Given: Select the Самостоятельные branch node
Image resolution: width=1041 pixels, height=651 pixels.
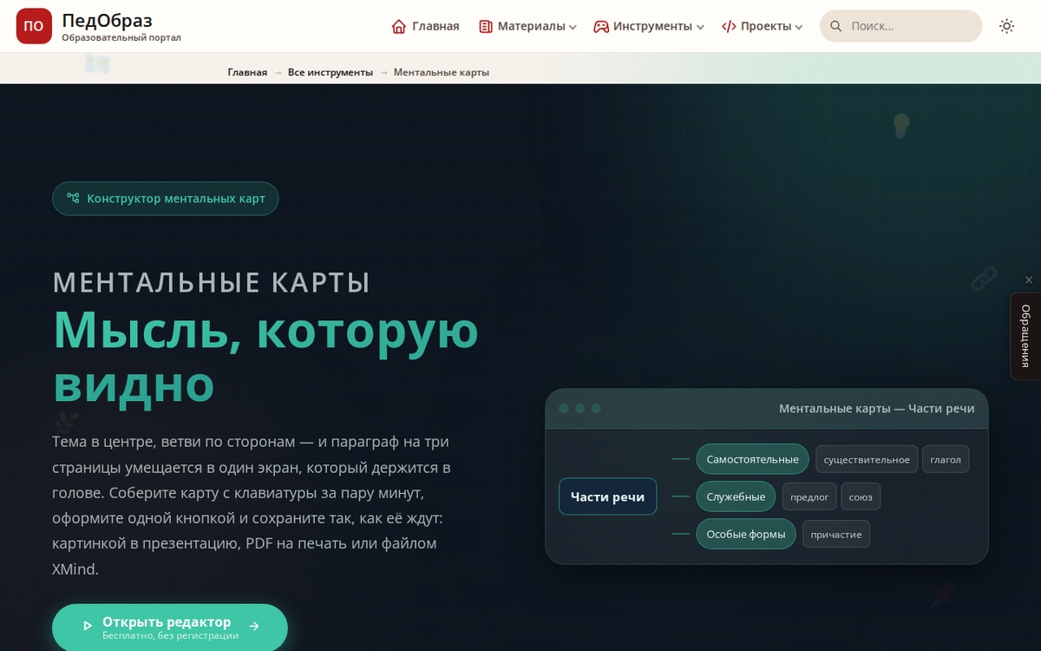Looking at the screenshot, I should tap(752, 459).
